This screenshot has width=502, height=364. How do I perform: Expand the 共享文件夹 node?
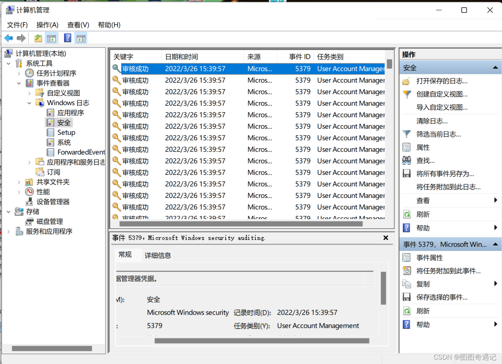click(x=19, y=182)
